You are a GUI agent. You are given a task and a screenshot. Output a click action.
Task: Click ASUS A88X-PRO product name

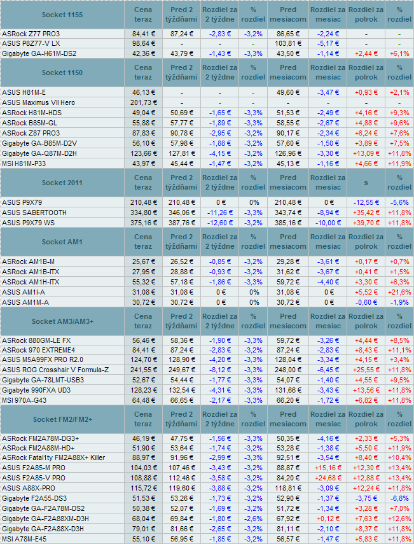click(29, 488)
